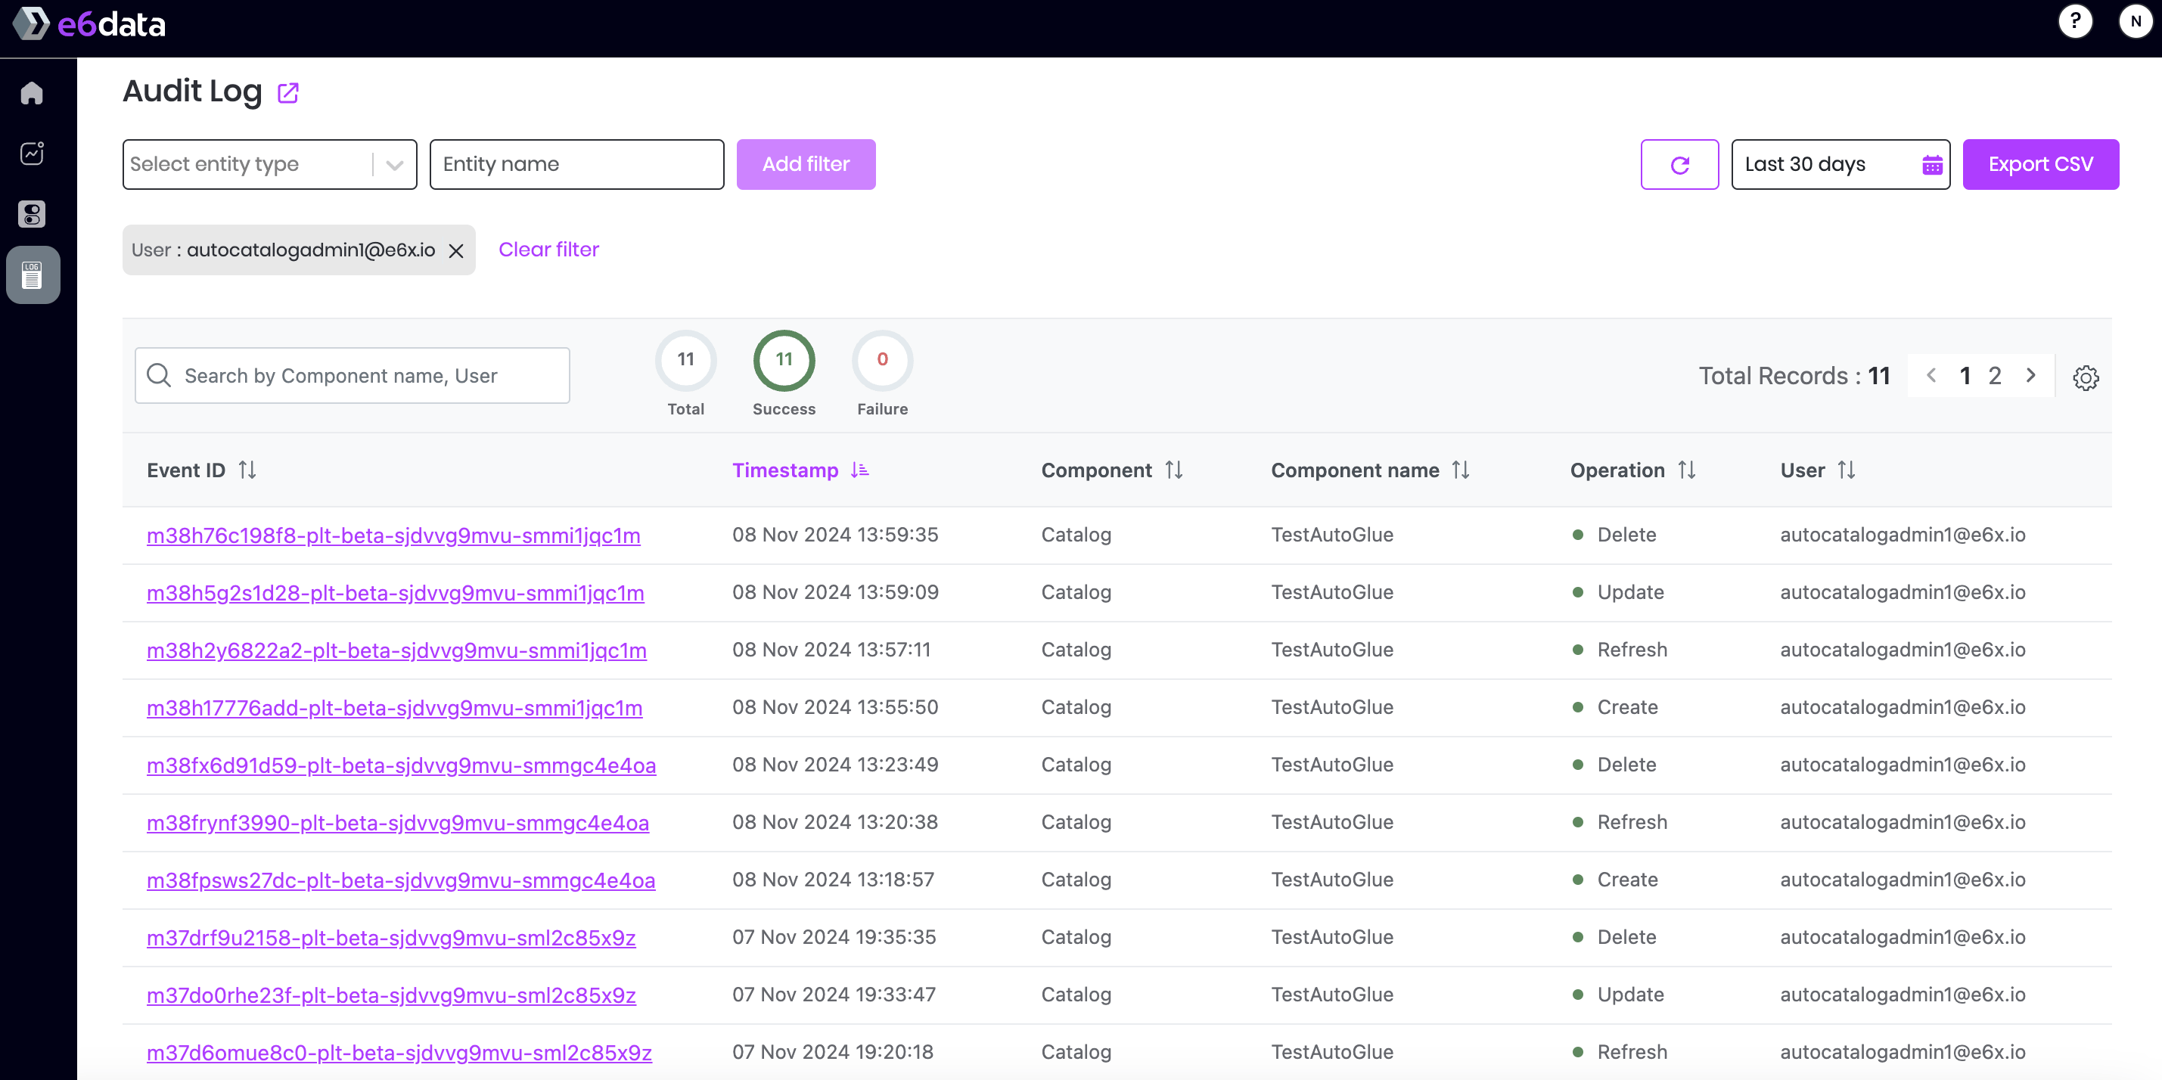Click Update operation in 13:59:09 row
Image resolution: width=2162 pixels, height=1080 pixels.
[x=1630, y=591]
